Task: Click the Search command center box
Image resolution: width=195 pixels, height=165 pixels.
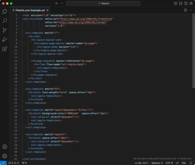Action: (x=103, y=3)
